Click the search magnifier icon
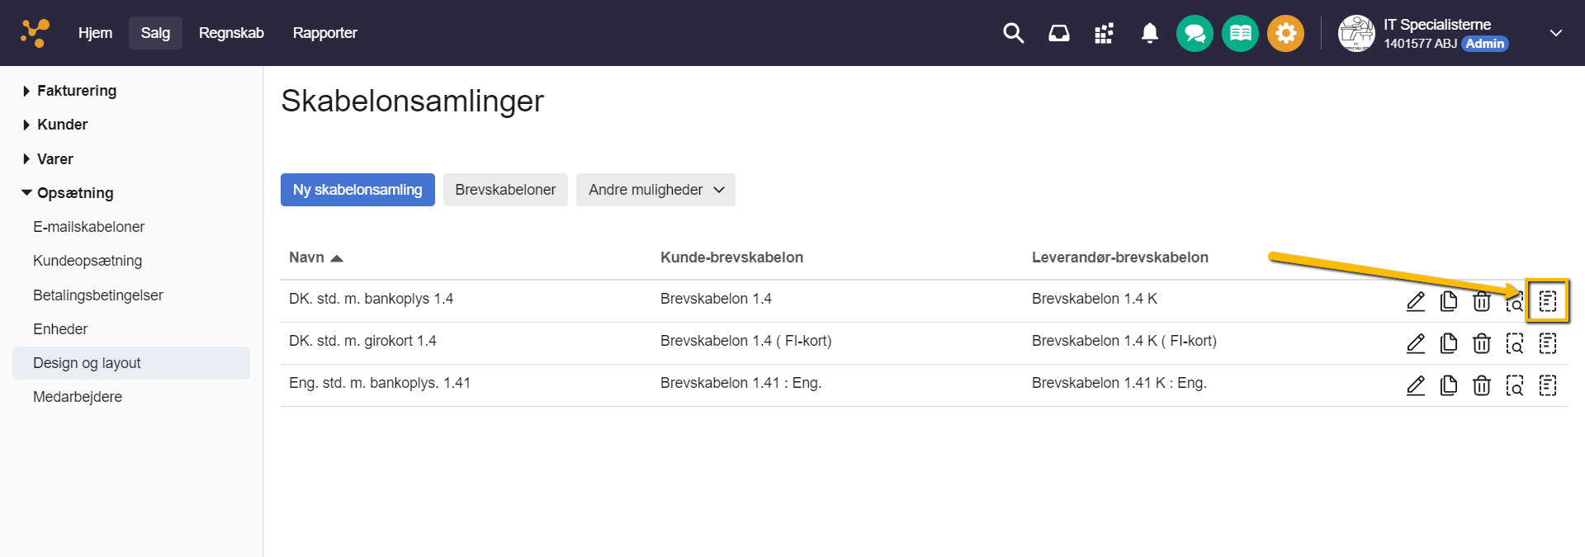 click(1013, 33)
